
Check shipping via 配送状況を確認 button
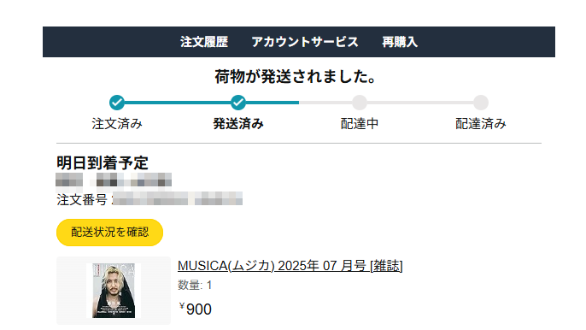(109, 233)
